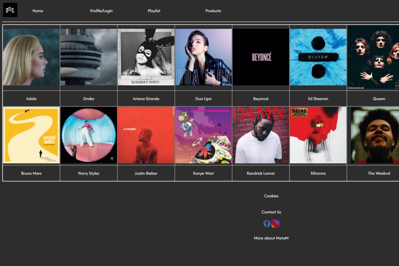
Task: Click the 'Justin Bieber' artist name
Action: (x=146, y=173)
